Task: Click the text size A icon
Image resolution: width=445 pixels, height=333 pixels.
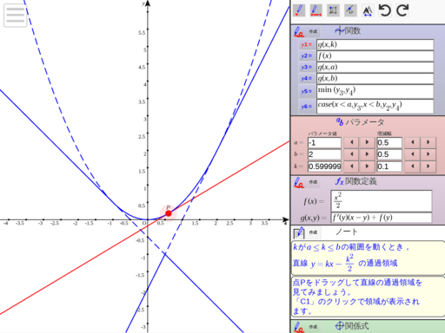Action: [368, 11]
